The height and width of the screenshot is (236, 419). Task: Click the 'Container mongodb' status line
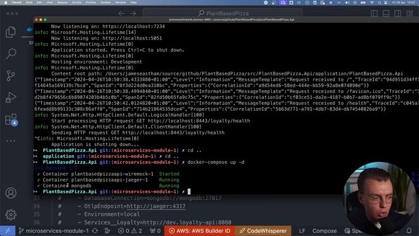coord(108,186)
